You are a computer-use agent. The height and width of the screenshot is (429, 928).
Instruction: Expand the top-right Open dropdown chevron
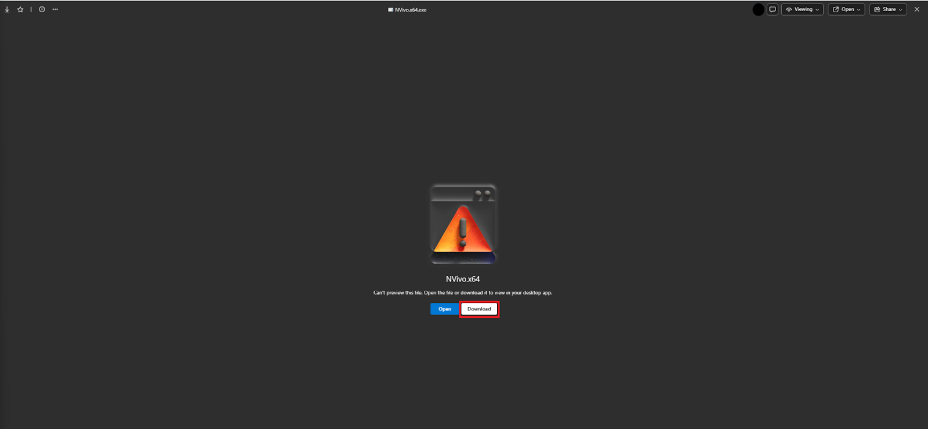point(859,10)
